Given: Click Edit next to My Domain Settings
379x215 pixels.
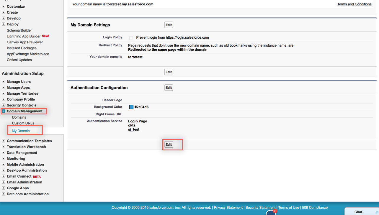Looking at the screenshot, I should tap(169, 25).
